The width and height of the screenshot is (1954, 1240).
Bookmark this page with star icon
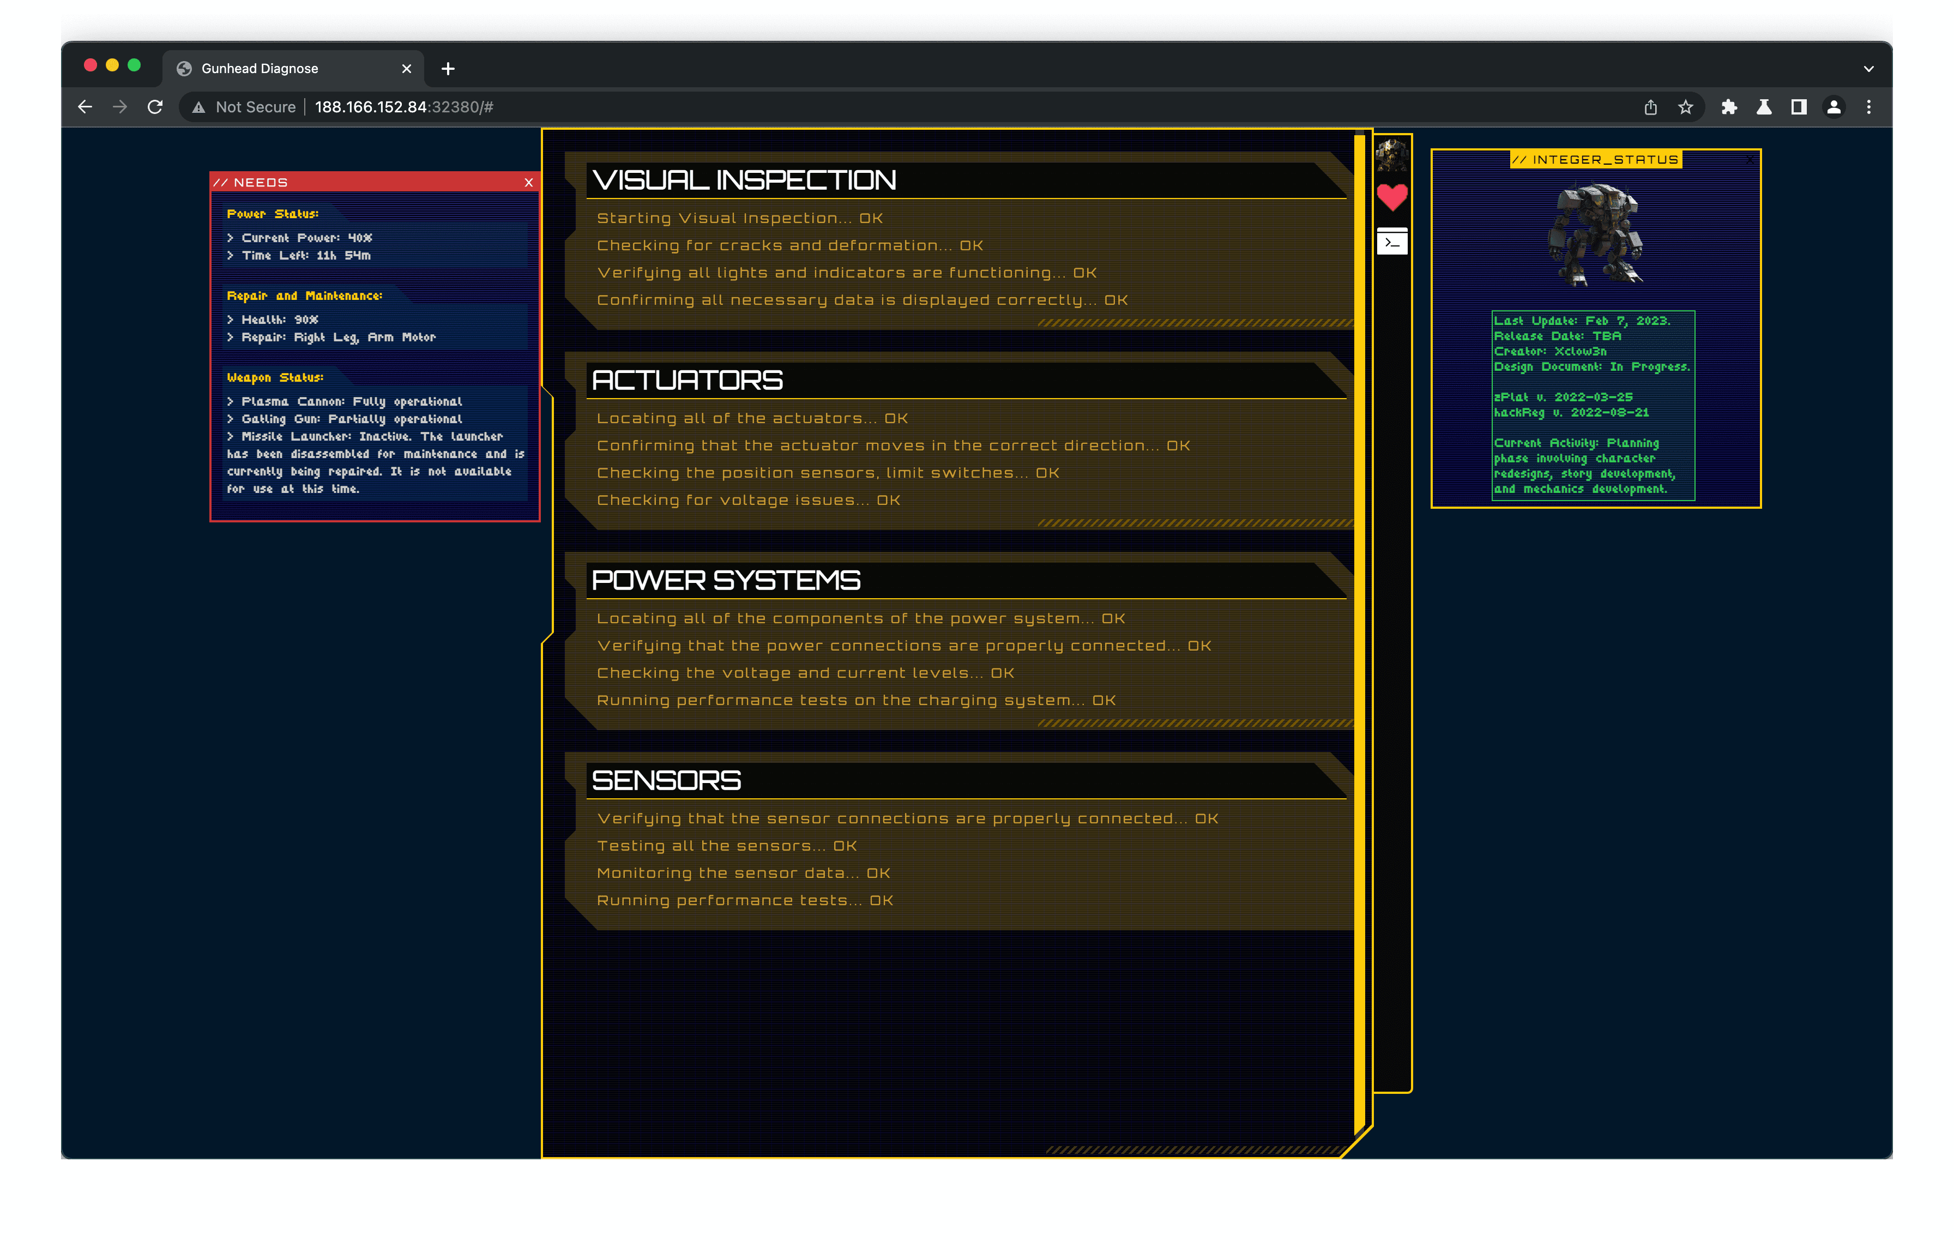[1685, 107]
